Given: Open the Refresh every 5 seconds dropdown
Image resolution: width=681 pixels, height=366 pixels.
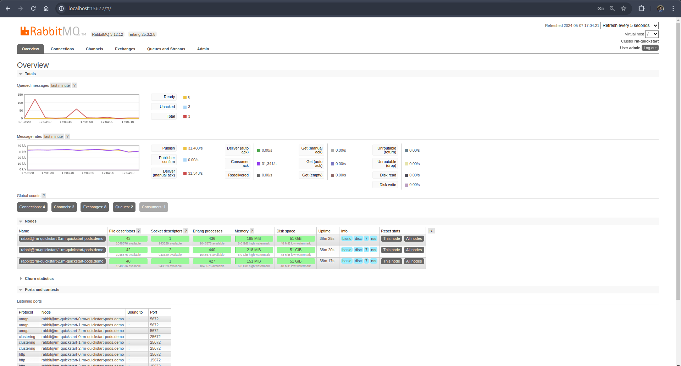Looking at the screenshot, I should (x=629, y=26).
